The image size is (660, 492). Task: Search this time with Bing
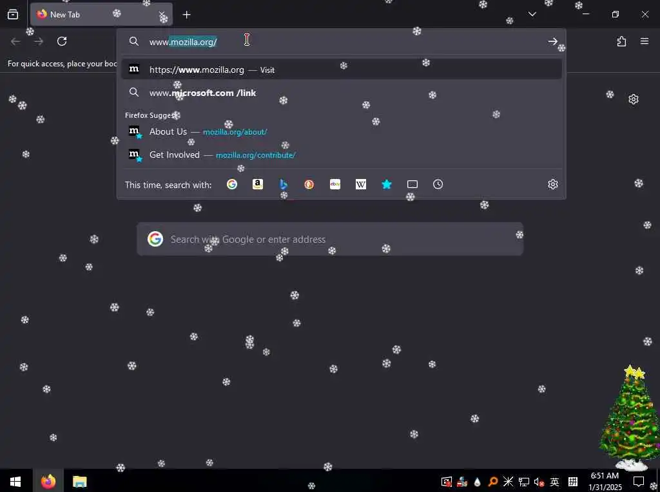pyautogui.click(x=284, y=184)
